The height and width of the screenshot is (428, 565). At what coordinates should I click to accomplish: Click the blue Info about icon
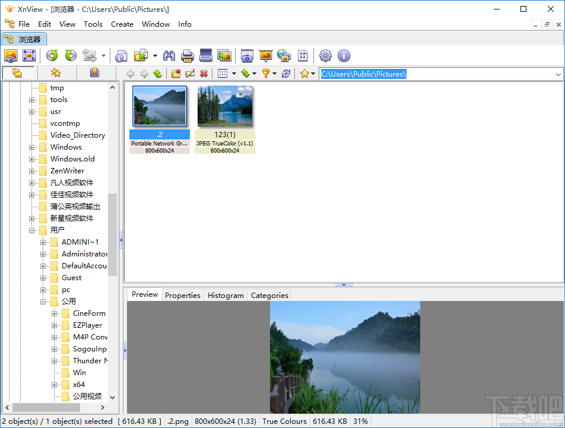click(344, 56)
